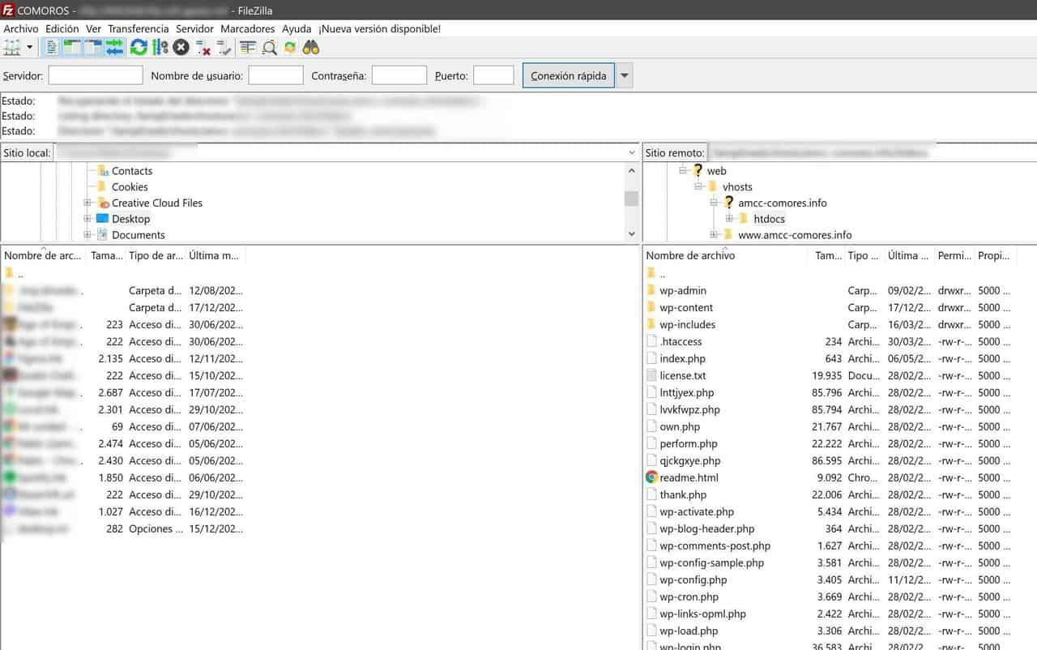The width and height of the screenshot is (1037, 650).
Task: Click the ¡Nueva versión disponible! link
Action: point(383,28)
